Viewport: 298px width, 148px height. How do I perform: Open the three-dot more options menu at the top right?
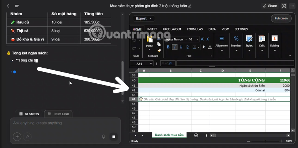292,6
